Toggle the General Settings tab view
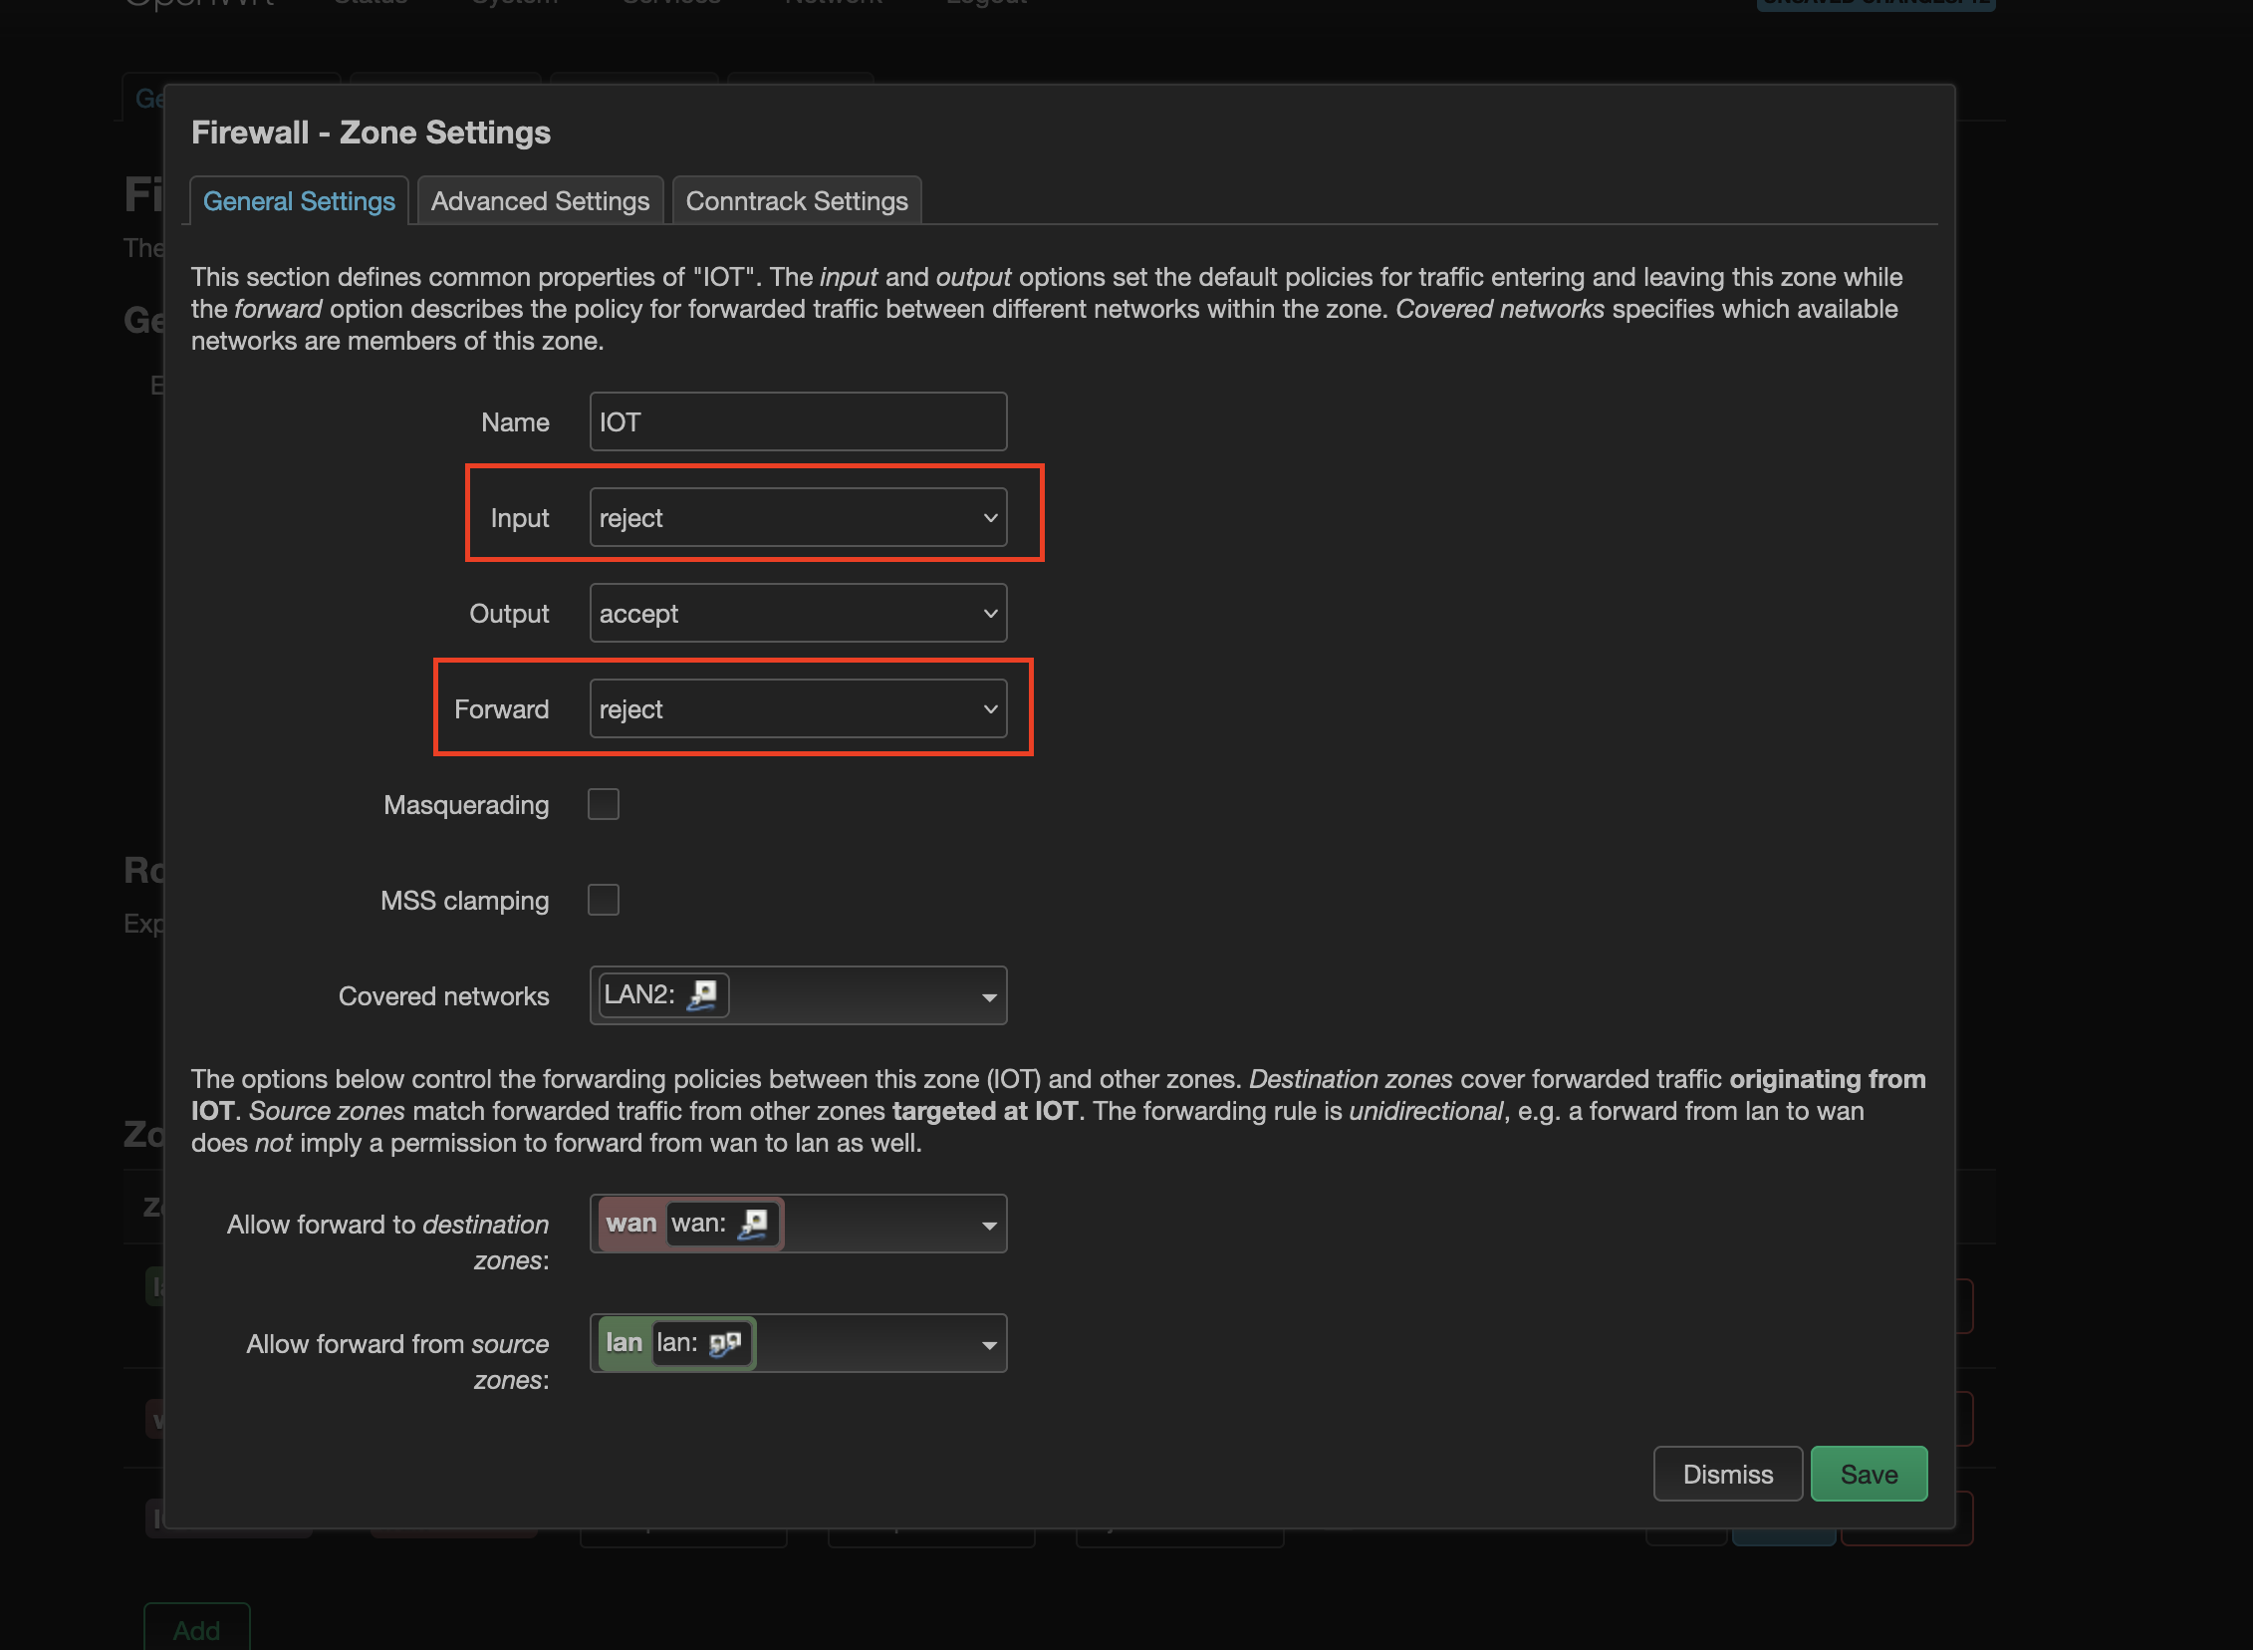The height and width of the screenshot is (1650, 2253). tap(299, 199)
